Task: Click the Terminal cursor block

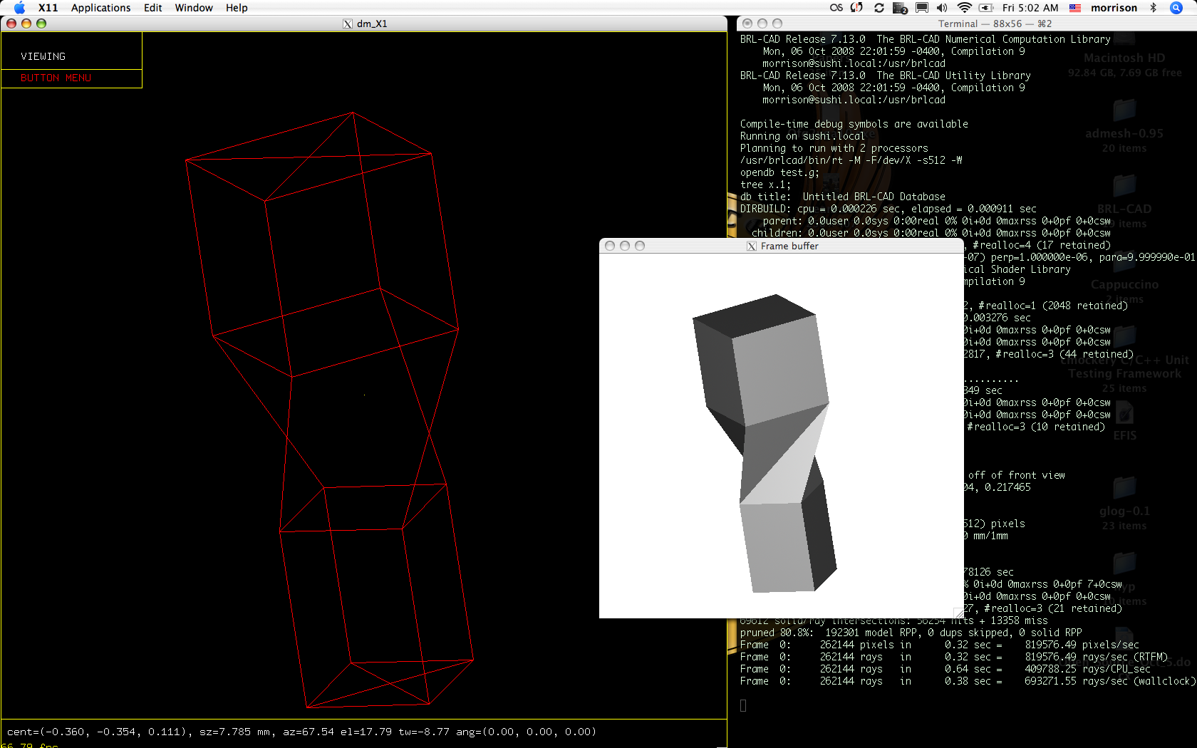Action: (x=743, y=705)
